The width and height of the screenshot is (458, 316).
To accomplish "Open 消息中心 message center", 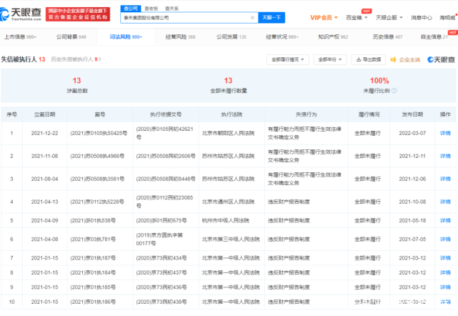I will (x=422, y=16).
